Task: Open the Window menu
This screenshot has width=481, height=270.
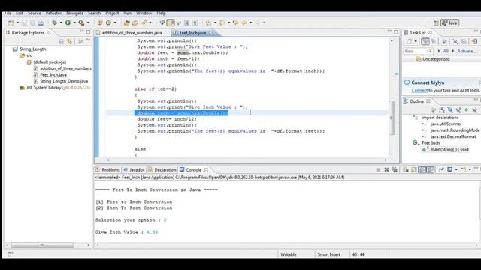Action: [x=144, y=13]
